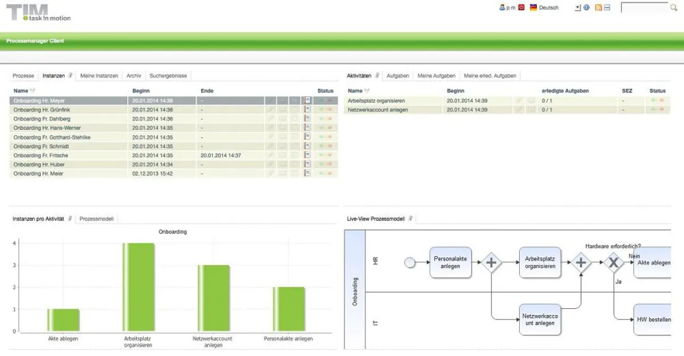Open the user profile icon top right

tap(502, 7)
